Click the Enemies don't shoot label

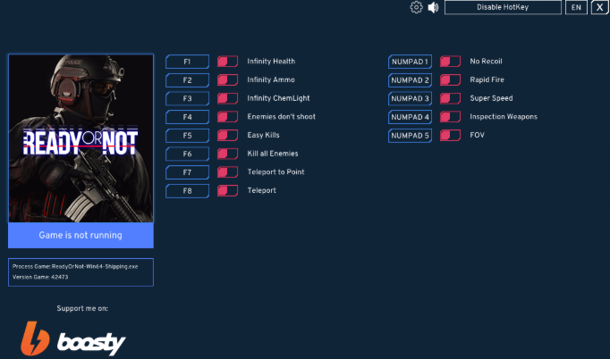[x=281, y=117]
